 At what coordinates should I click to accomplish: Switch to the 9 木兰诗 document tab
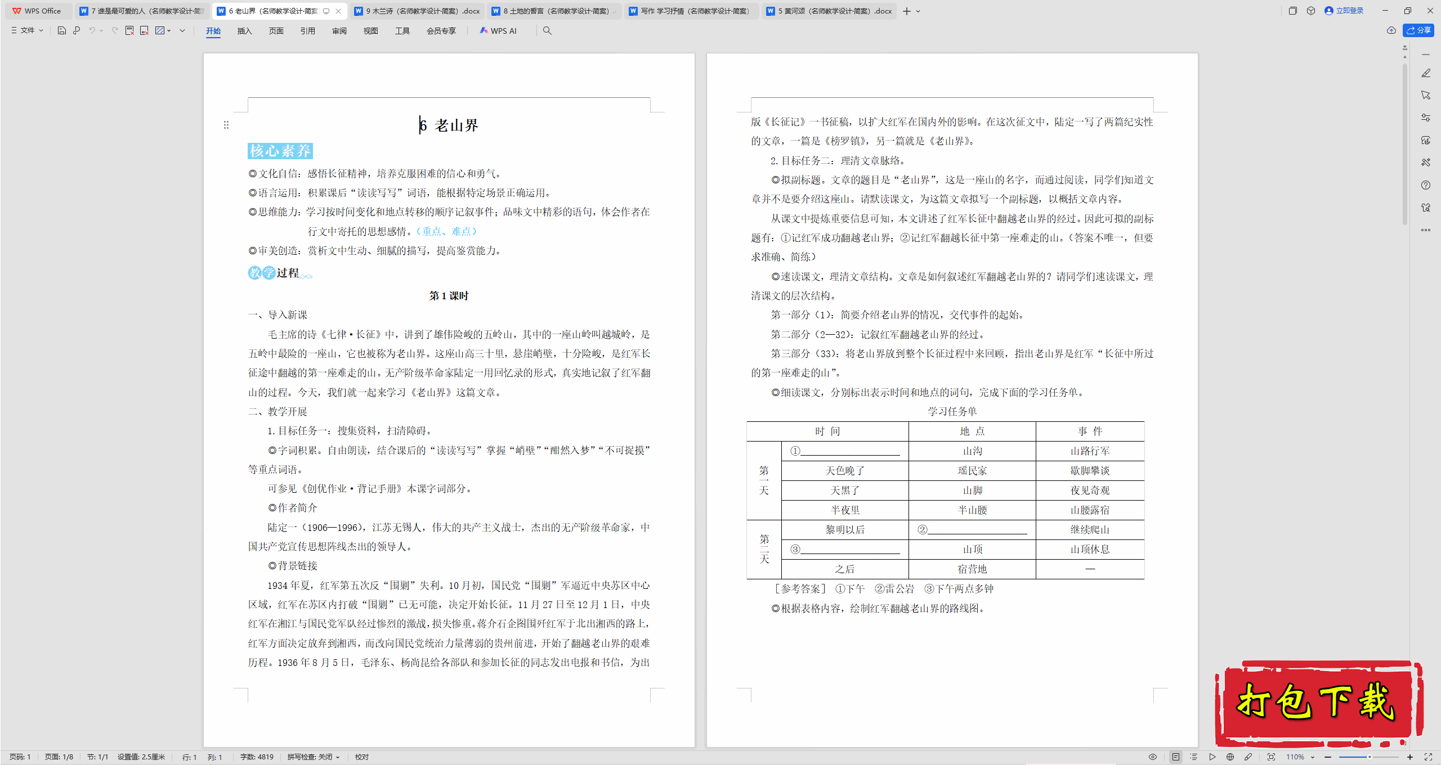(x=417, y=11)
